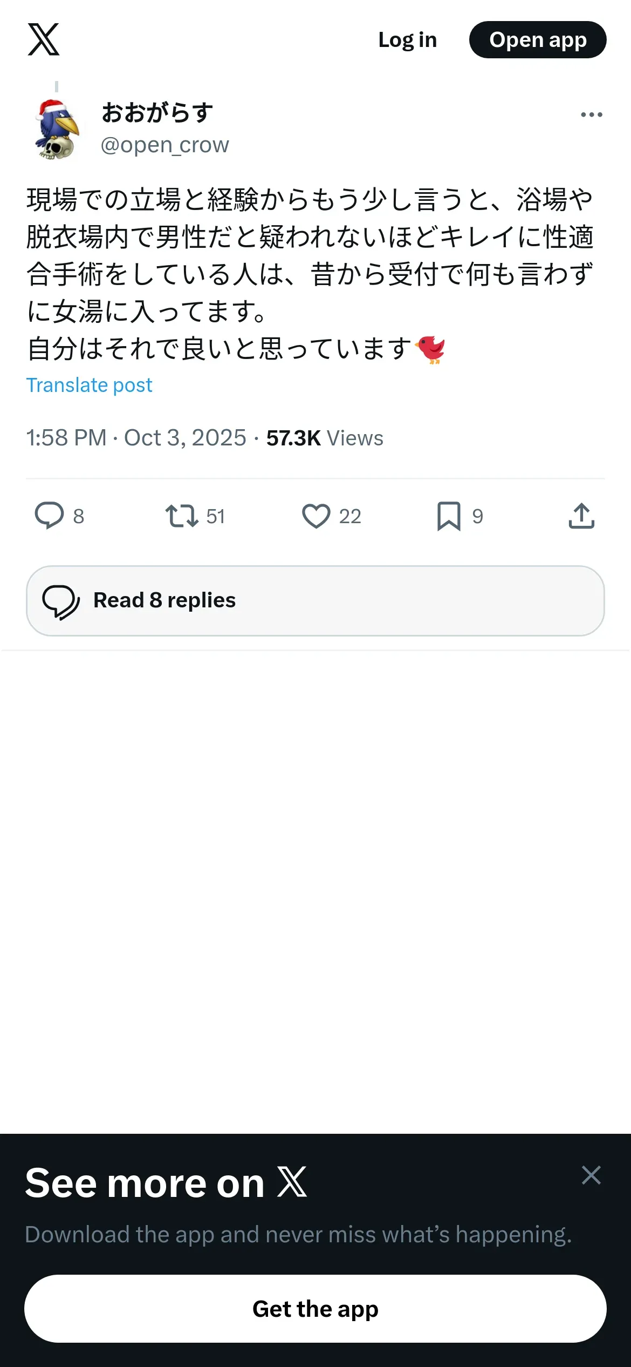Click the speech bubbles icon in replies button
The height and width of the screenshot is (1367, 631).
point(61,601)
